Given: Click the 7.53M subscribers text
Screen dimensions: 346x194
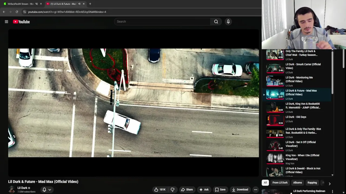Looking at the screenshot, I should pyautogui.click(x=26, y=192).
